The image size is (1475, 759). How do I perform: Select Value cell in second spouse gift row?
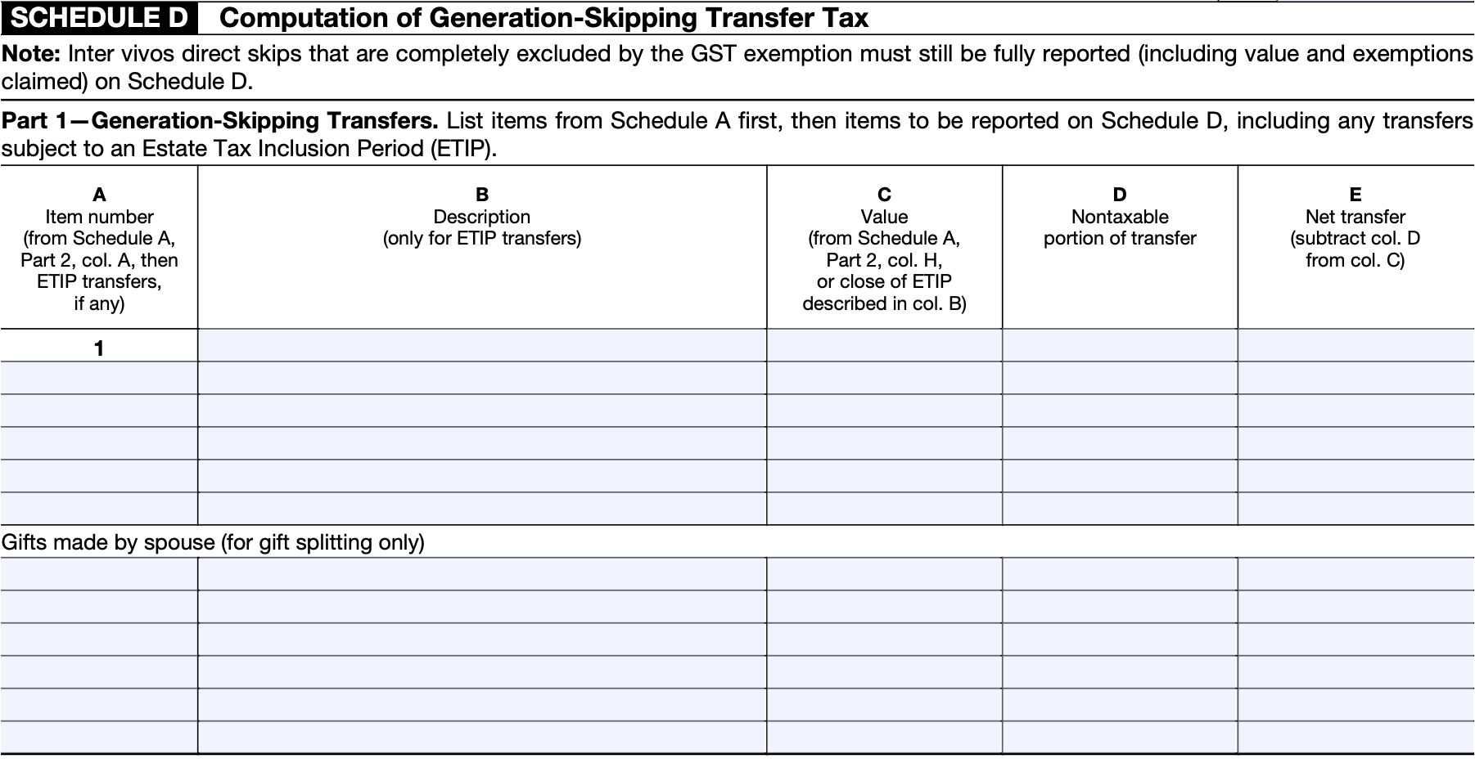[x=884, y=607]
